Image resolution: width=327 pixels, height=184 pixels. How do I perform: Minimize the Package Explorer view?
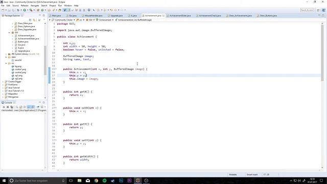point(40,15)
